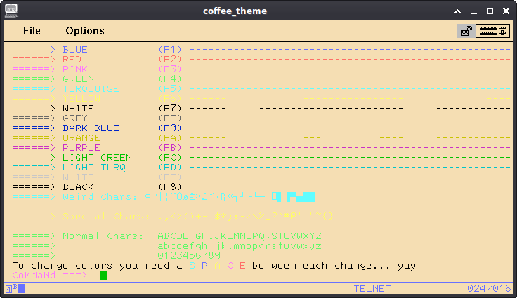517x298 pixels.
Task: Click the (FB) key label
Action: point(170,147)
